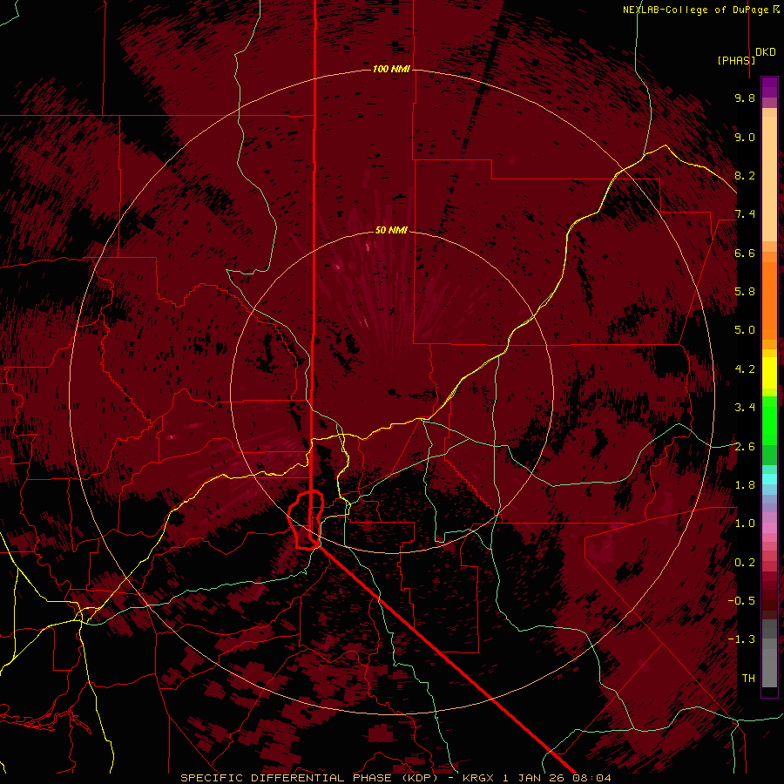This screenshot has height=784, width=784.
Task: Click the TH threshold label
Action: tap(748, 679)
